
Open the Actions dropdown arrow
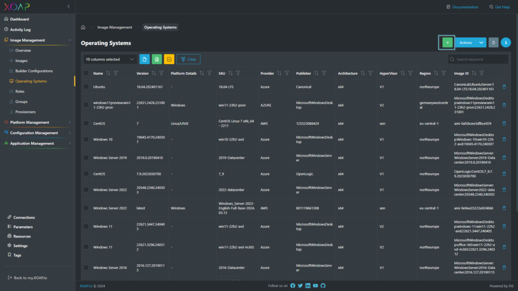(481, 42)
